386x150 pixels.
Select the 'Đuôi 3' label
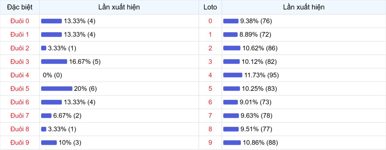coord(20,62)
